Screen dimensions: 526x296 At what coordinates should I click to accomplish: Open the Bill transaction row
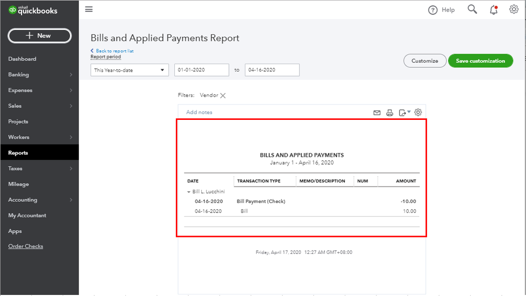click(x=244, y=211)
